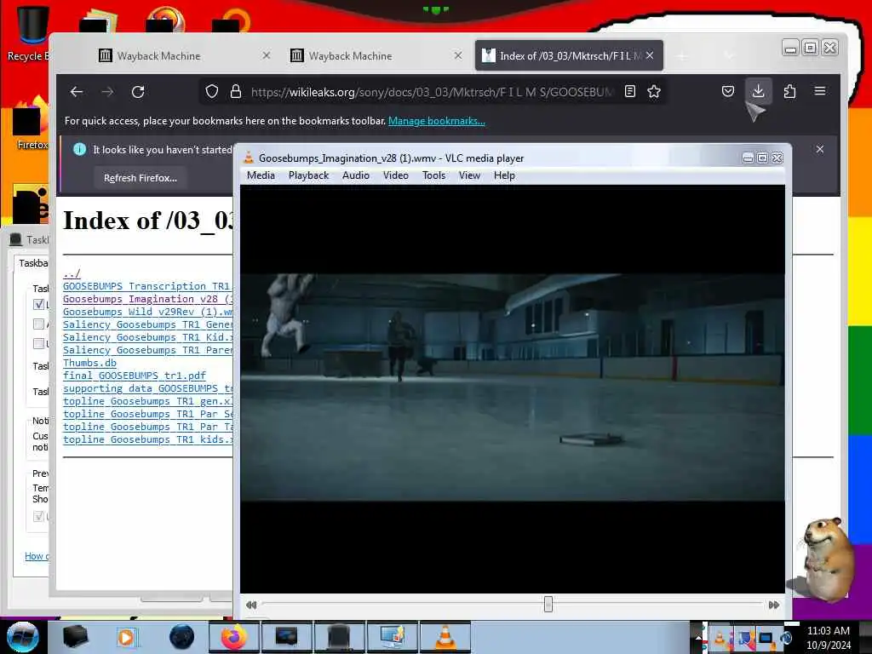The height and width of the screenshot is (654, 872).
Task: Switch to first Wayback Machine tab
Action: click(x=184, y=55)
